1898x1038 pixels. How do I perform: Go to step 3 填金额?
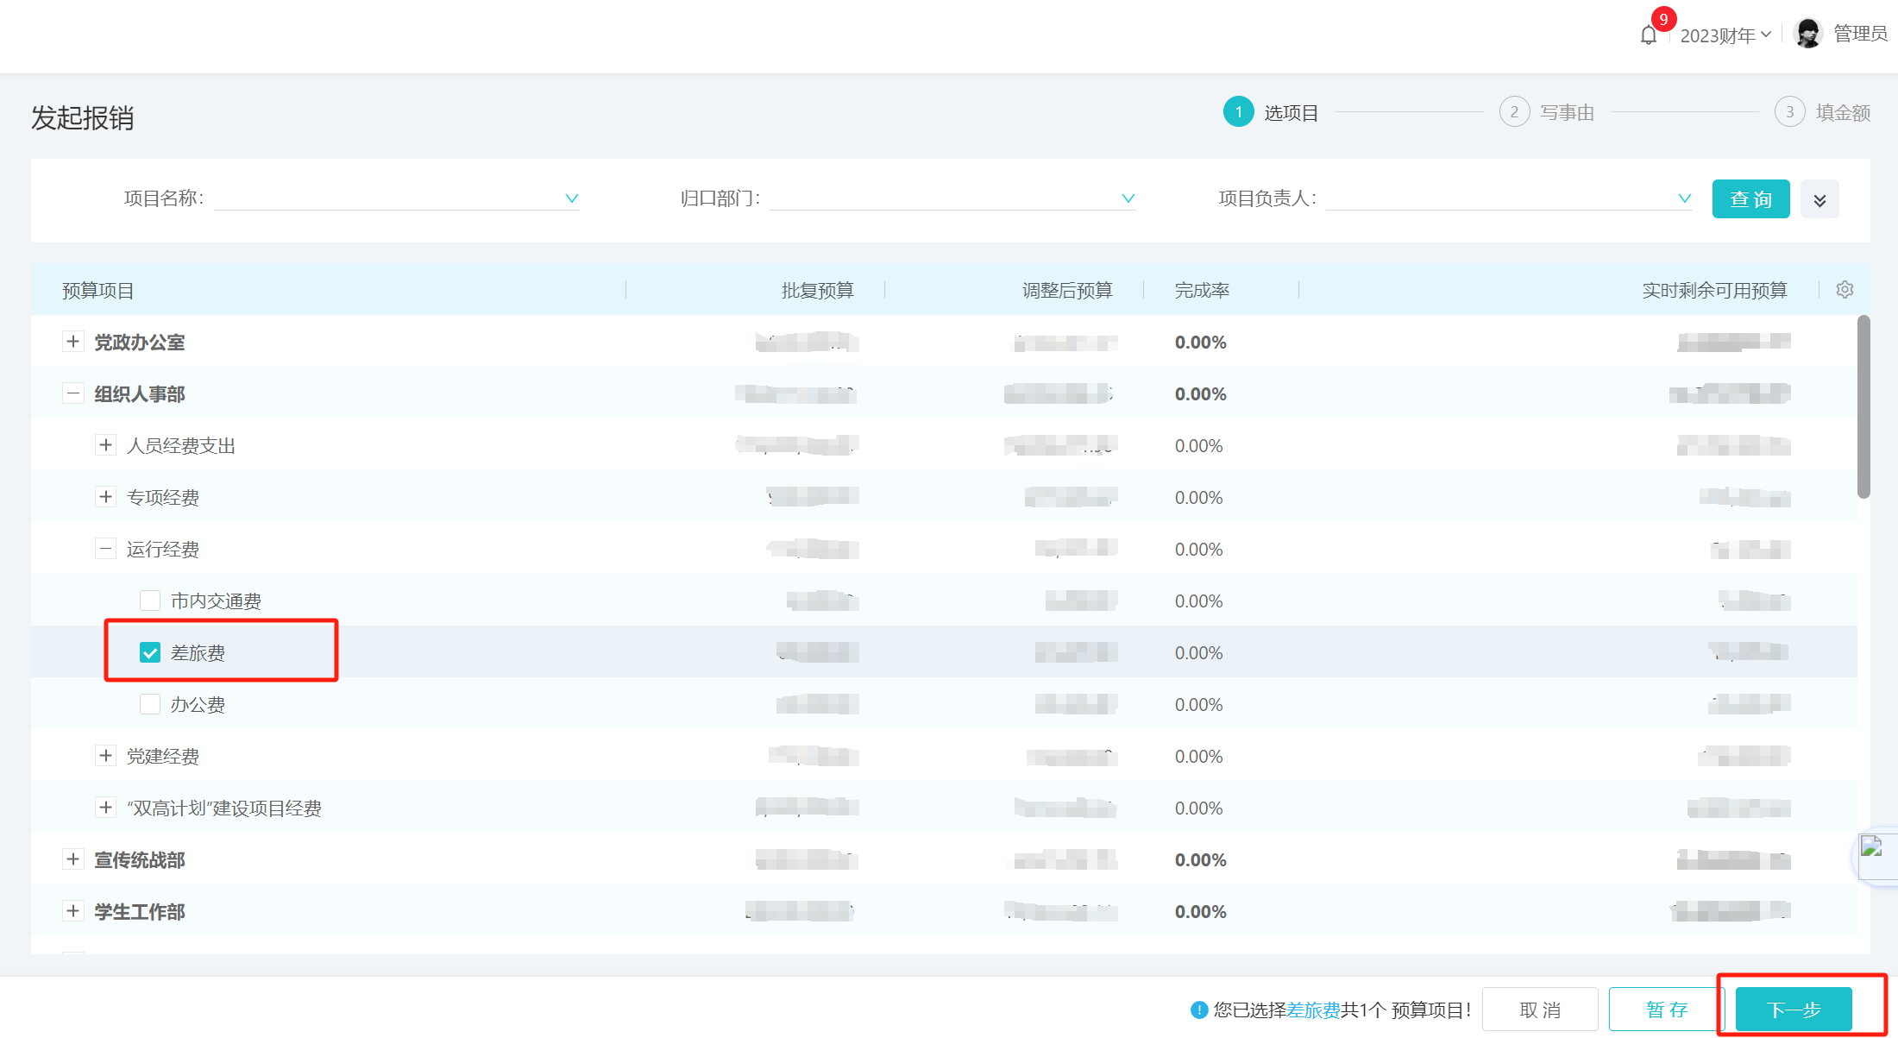click(x=1822, y=112)
